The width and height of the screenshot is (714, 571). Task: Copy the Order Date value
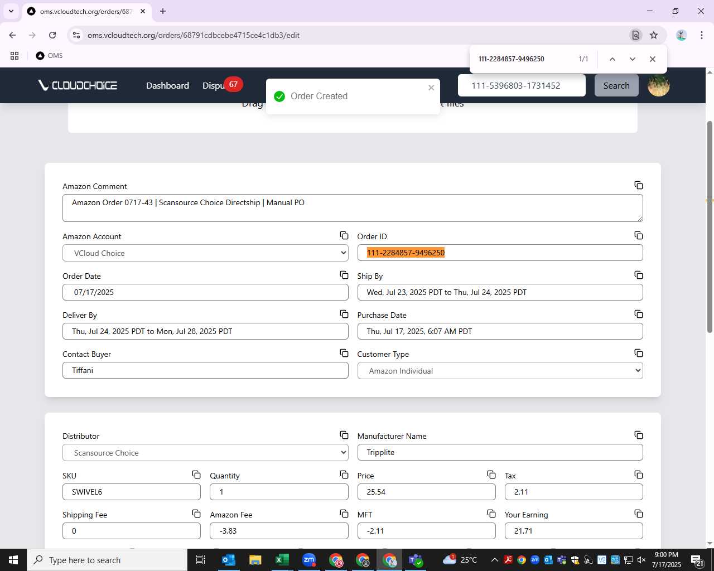(x=344, y=275)
